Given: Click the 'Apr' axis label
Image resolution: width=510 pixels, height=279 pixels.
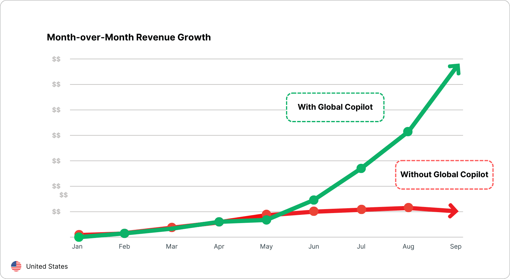Looking at the screenshot, I should (x=219, y=246).
